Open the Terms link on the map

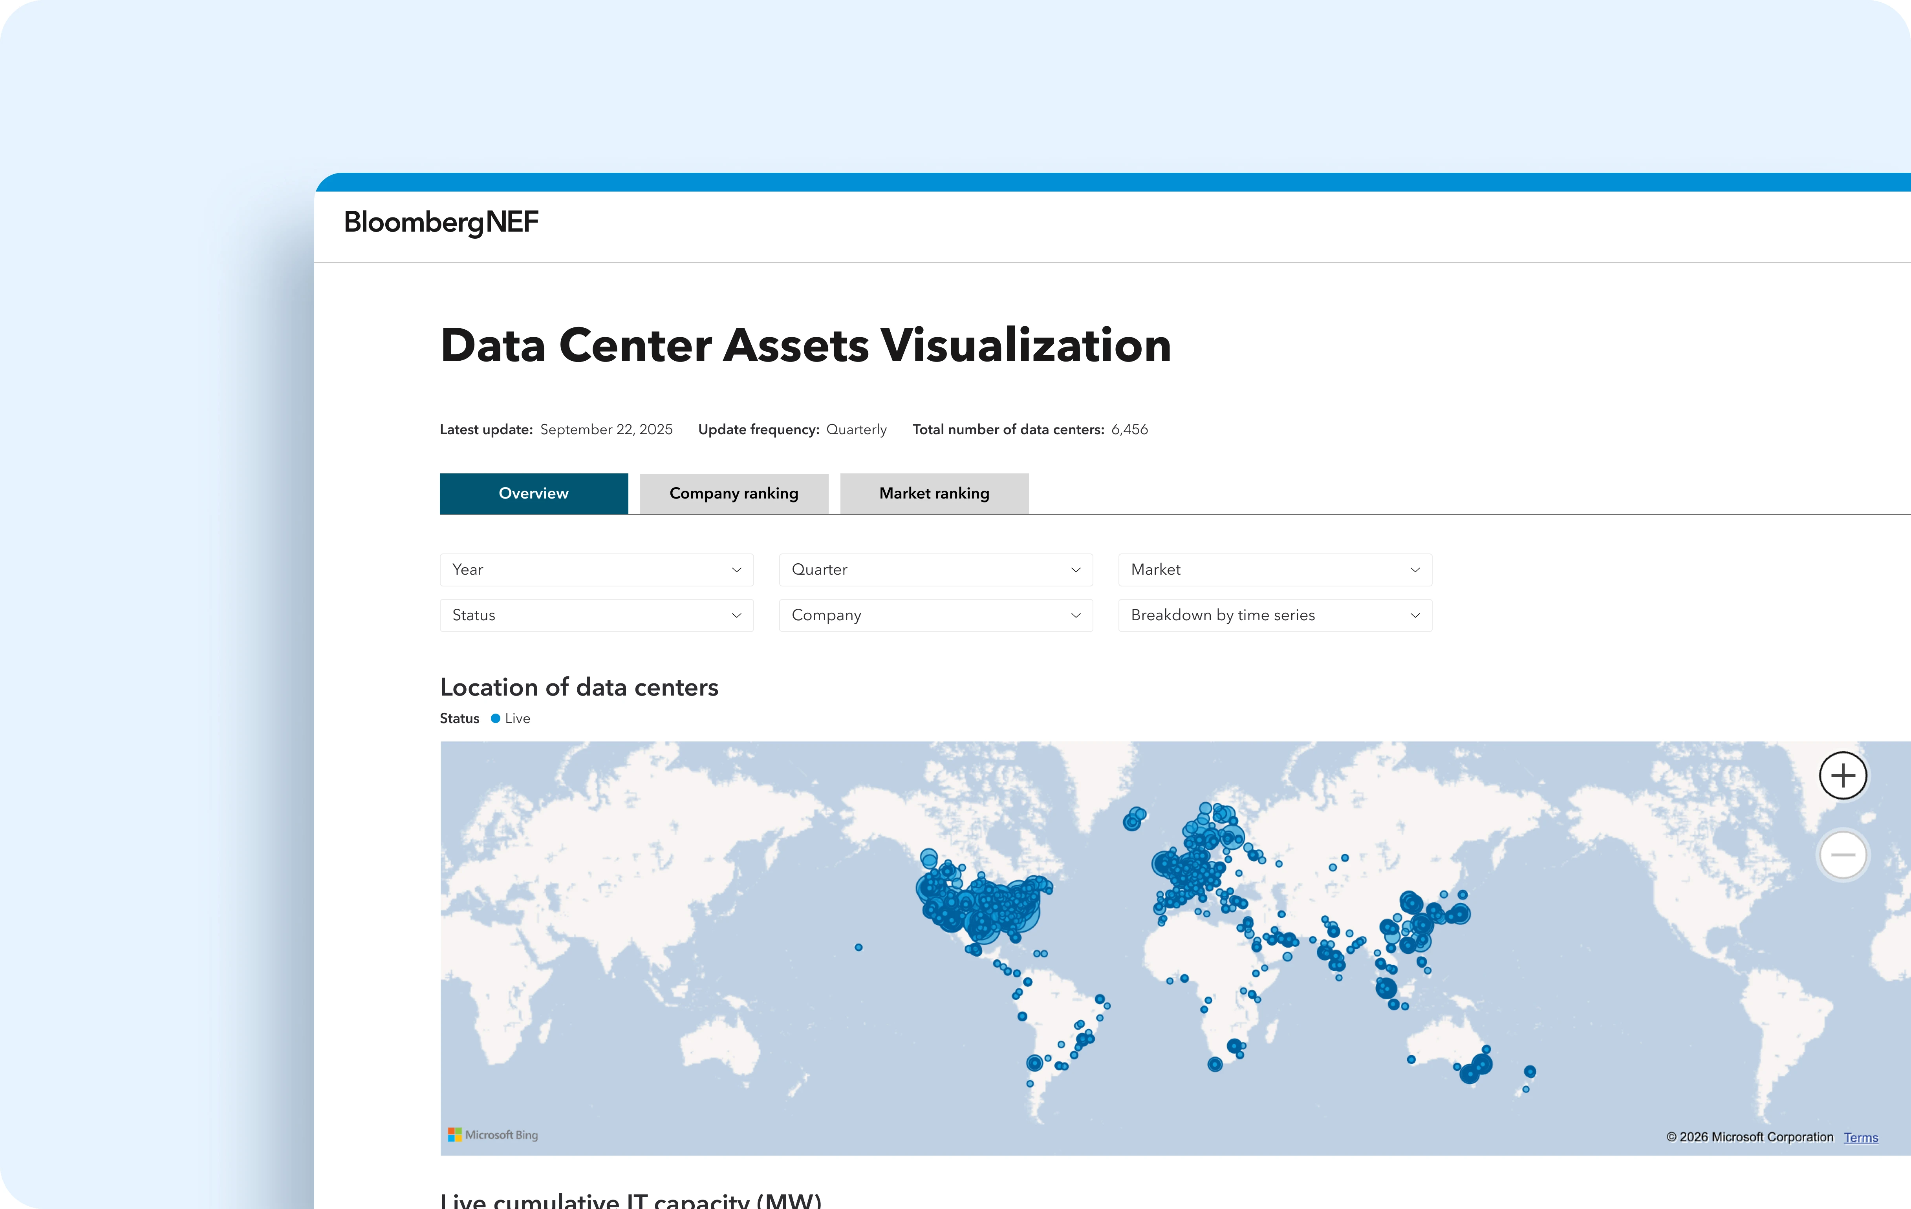coord(1861,1137)
